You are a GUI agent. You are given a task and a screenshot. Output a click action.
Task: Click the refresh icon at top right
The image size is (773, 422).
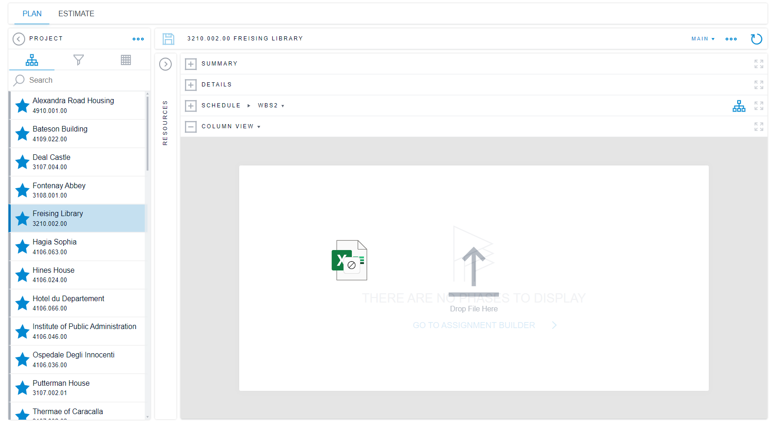pyautogui.click(x=756, y=39)
